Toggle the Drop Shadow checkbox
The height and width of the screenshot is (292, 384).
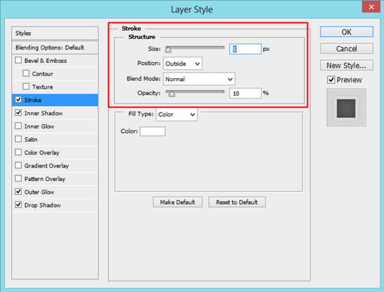(18, 205)
